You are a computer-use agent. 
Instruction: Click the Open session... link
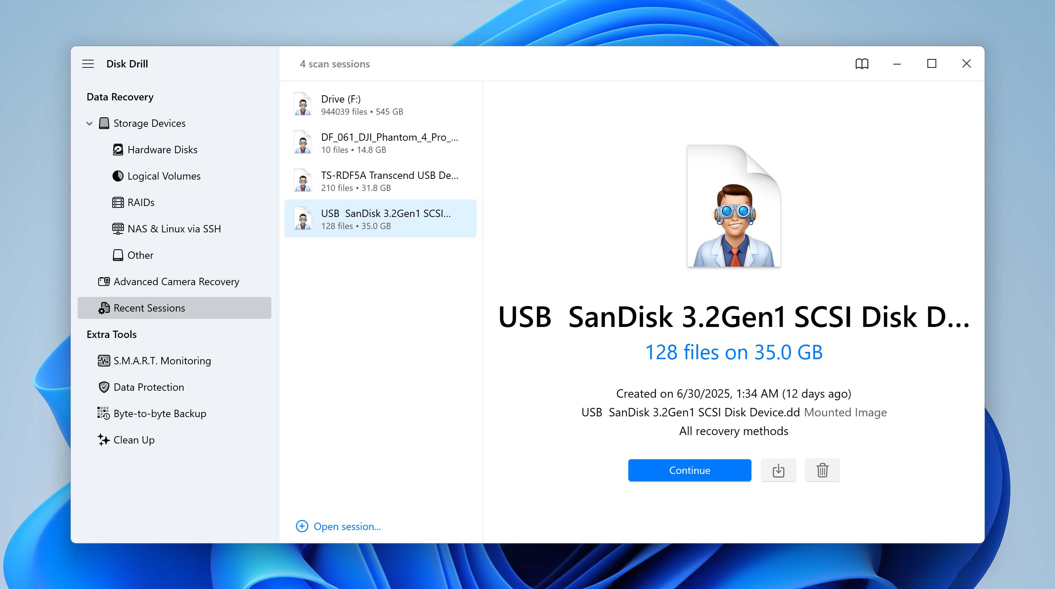[x=347, y=526]
